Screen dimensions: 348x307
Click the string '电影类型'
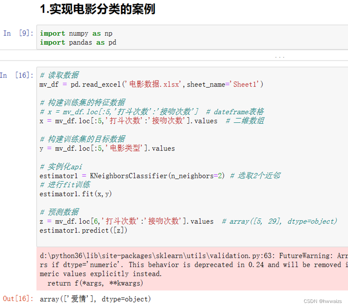(x=124, y=148)
